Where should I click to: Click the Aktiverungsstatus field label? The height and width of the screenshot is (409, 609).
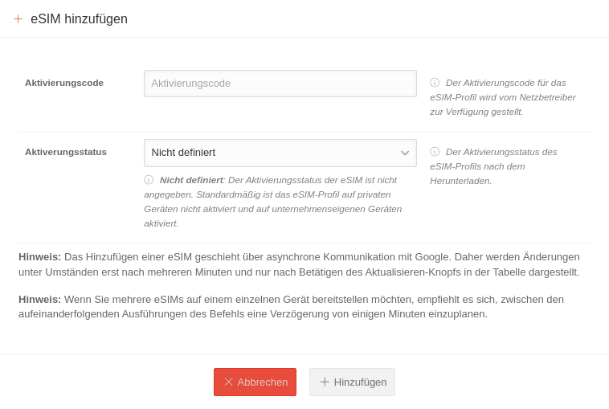tap(66, 152)
